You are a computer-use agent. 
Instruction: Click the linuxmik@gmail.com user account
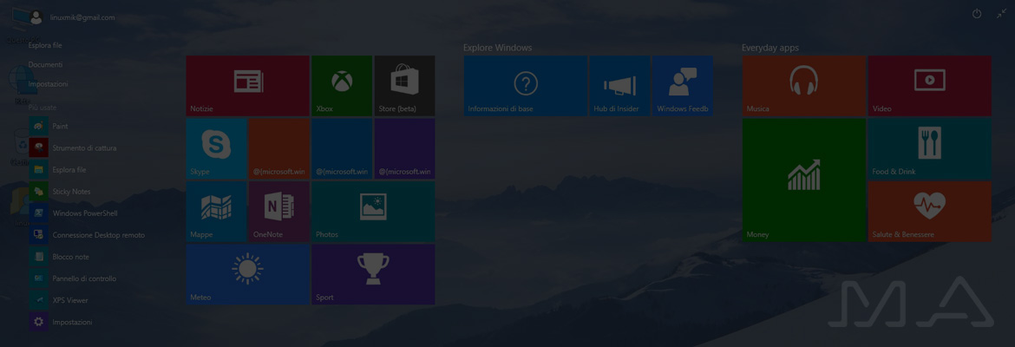click(x=72, y=17)
